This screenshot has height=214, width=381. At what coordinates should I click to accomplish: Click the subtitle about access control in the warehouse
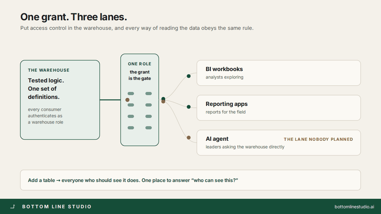(x=137, y=28)
